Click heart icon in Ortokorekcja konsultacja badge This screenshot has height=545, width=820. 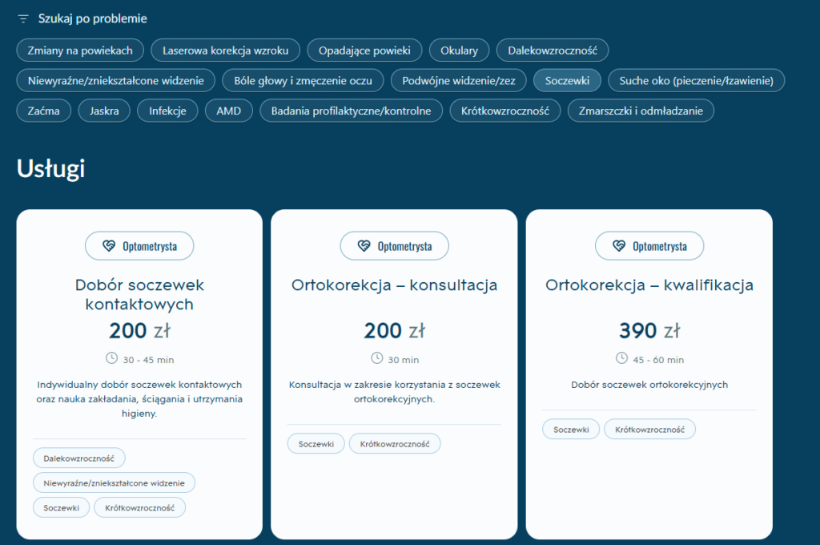(x=364, y=246)
